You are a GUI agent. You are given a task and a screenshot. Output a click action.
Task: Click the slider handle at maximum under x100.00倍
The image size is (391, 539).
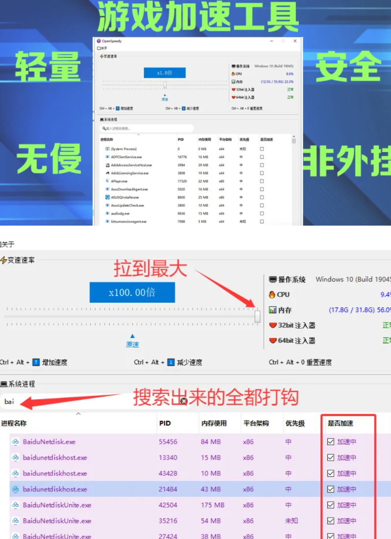point(257,316)
